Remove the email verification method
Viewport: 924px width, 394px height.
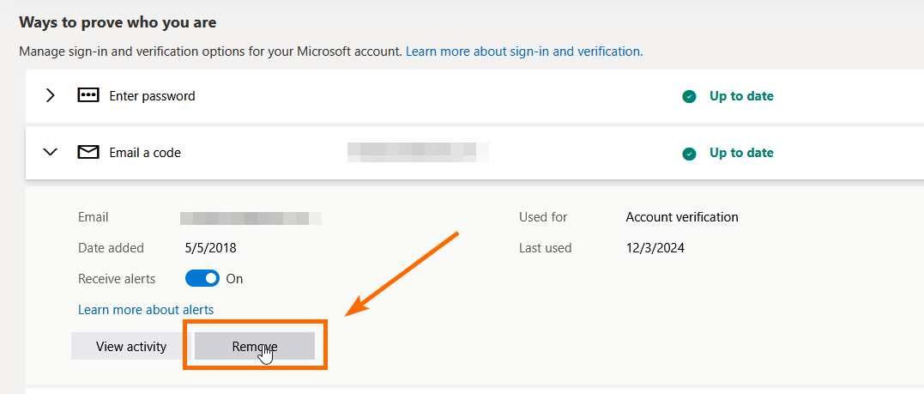tap(255, 347)
